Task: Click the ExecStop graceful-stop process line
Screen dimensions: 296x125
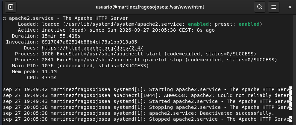Action: pyautogui.click(x=146, y=60)
